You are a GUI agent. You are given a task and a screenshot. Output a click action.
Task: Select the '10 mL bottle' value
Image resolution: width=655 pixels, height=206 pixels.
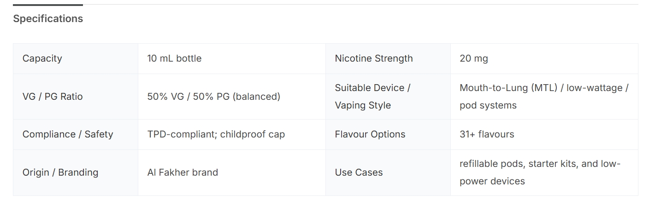click(174, 58)
